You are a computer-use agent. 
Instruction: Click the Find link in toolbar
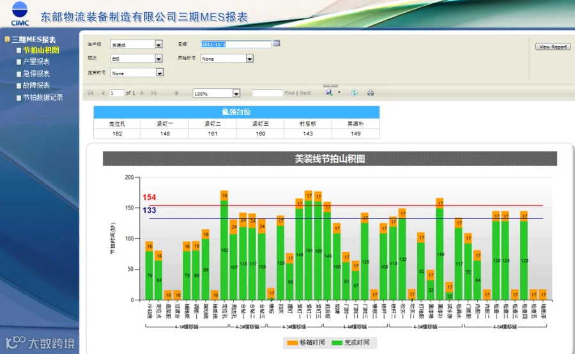[289, 93]
